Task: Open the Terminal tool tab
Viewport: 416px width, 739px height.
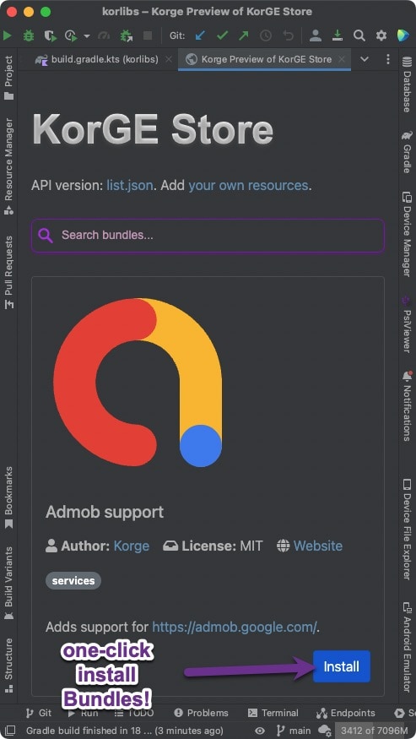Action: click(273, 713)
